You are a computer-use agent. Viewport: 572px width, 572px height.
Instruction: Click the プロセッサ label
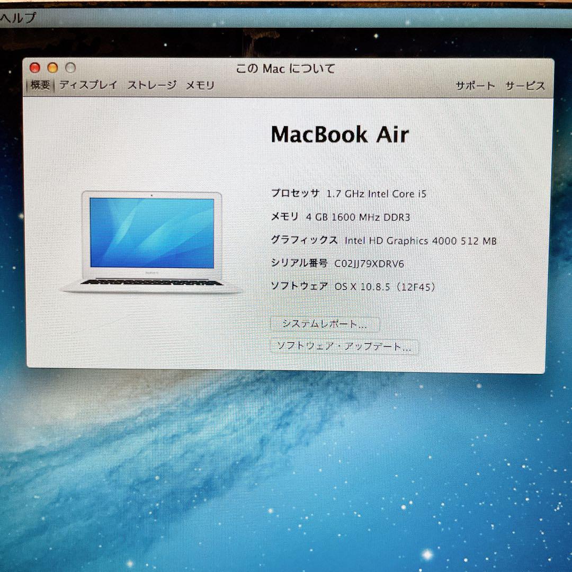pos(295,193)
